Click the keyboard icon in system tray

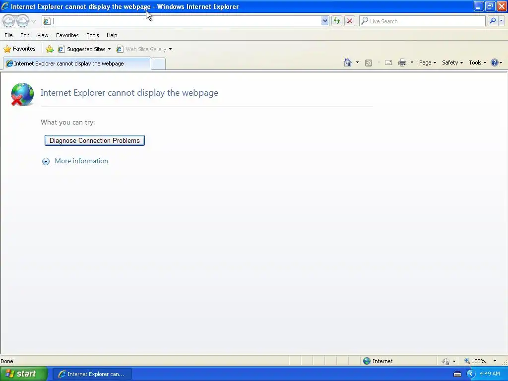[x=457, y=374]
